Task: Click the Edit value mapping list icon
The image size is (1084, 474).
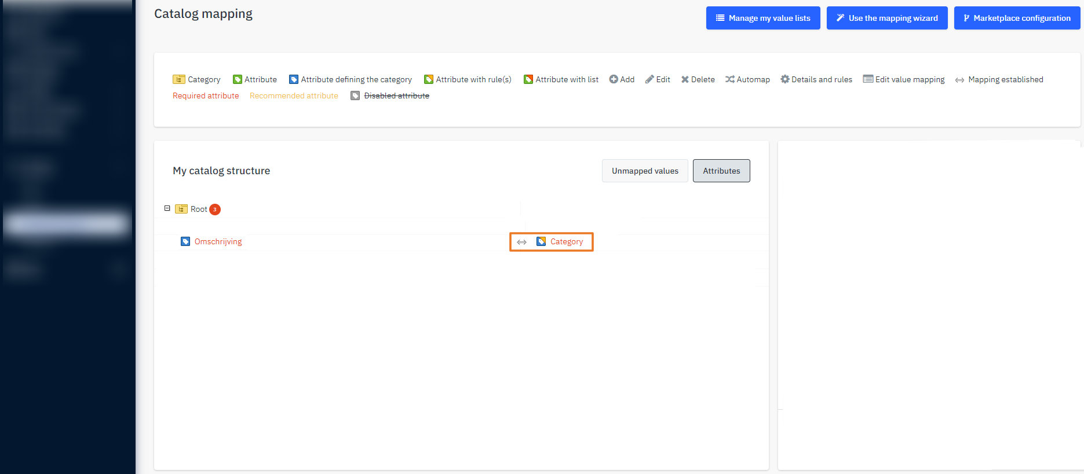Action: tap(868, 79)
